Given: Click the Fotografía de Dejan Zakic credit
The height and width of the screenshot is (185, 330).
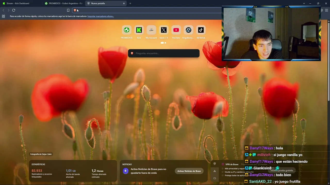Looking at the screenshot, I should tap(41, 154).
